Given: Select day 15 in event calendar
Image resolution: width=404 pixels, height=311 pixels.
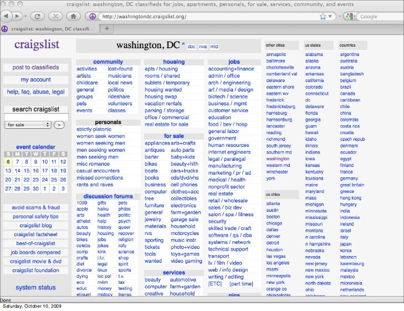Looking at the screenshot, I should click(27, 171).
